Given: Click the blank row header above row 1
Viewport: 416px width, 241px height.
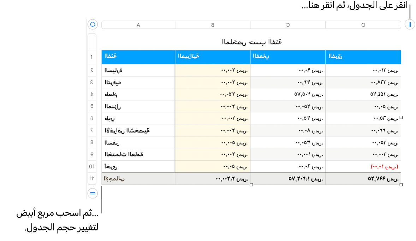Looking at the screenshot, I should tap(92, 42).
